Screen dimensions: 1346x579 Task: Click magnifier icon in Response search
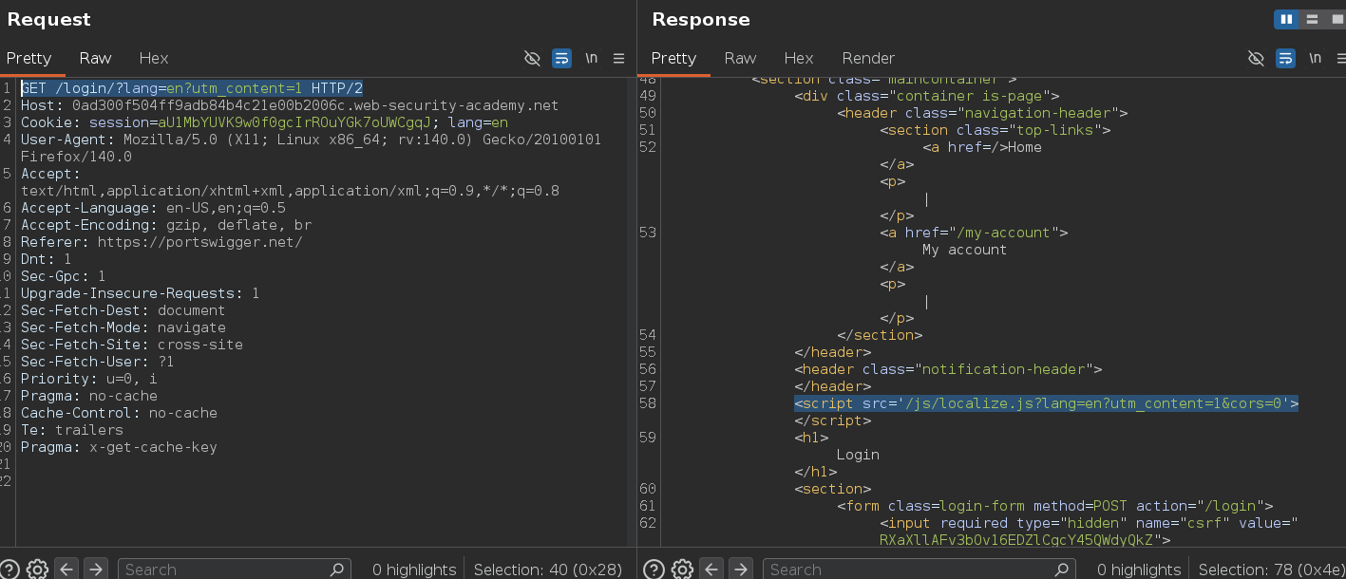pos(1060,569)
